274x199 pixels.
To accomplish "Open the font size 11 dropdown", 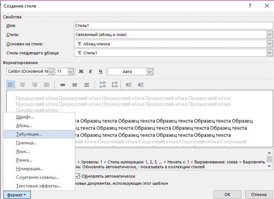I will coord(70,72).
